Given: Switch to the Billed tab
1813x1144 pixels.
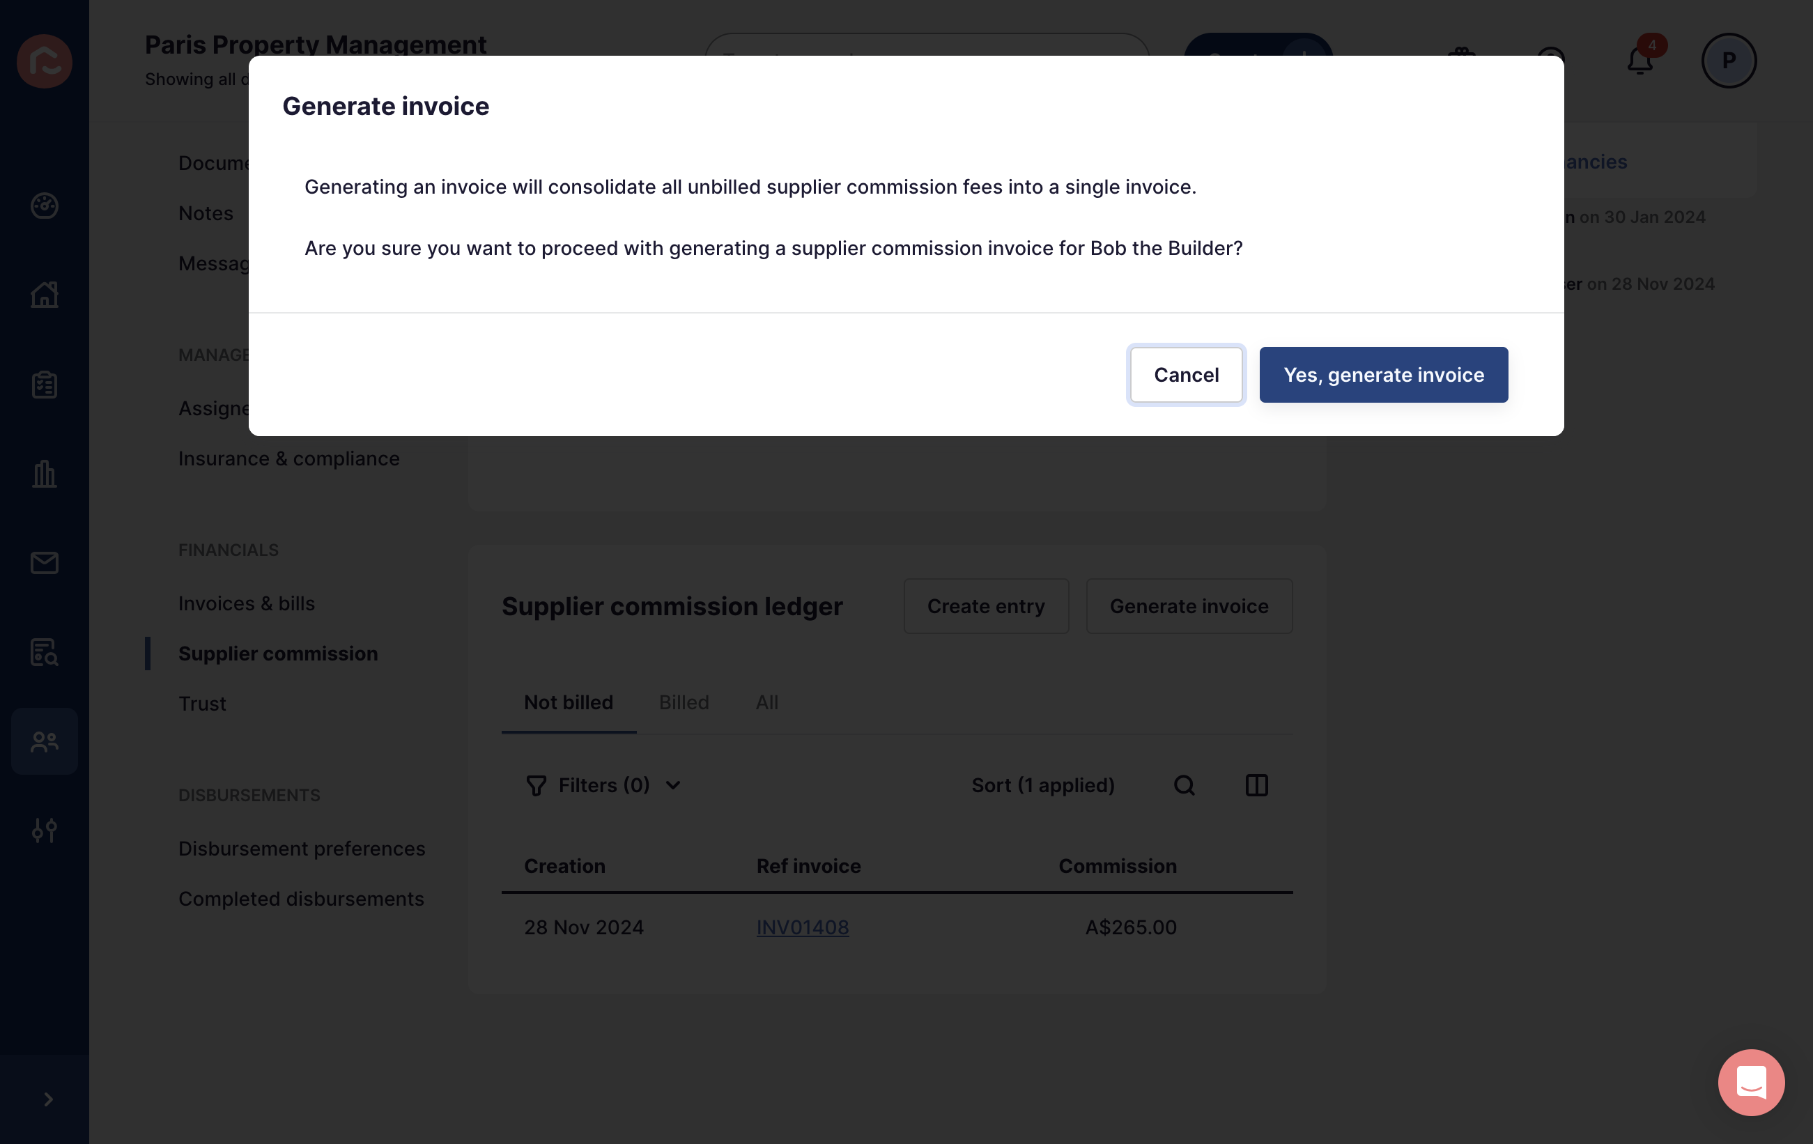Looking at the screenshot, I should pos(684,702).
